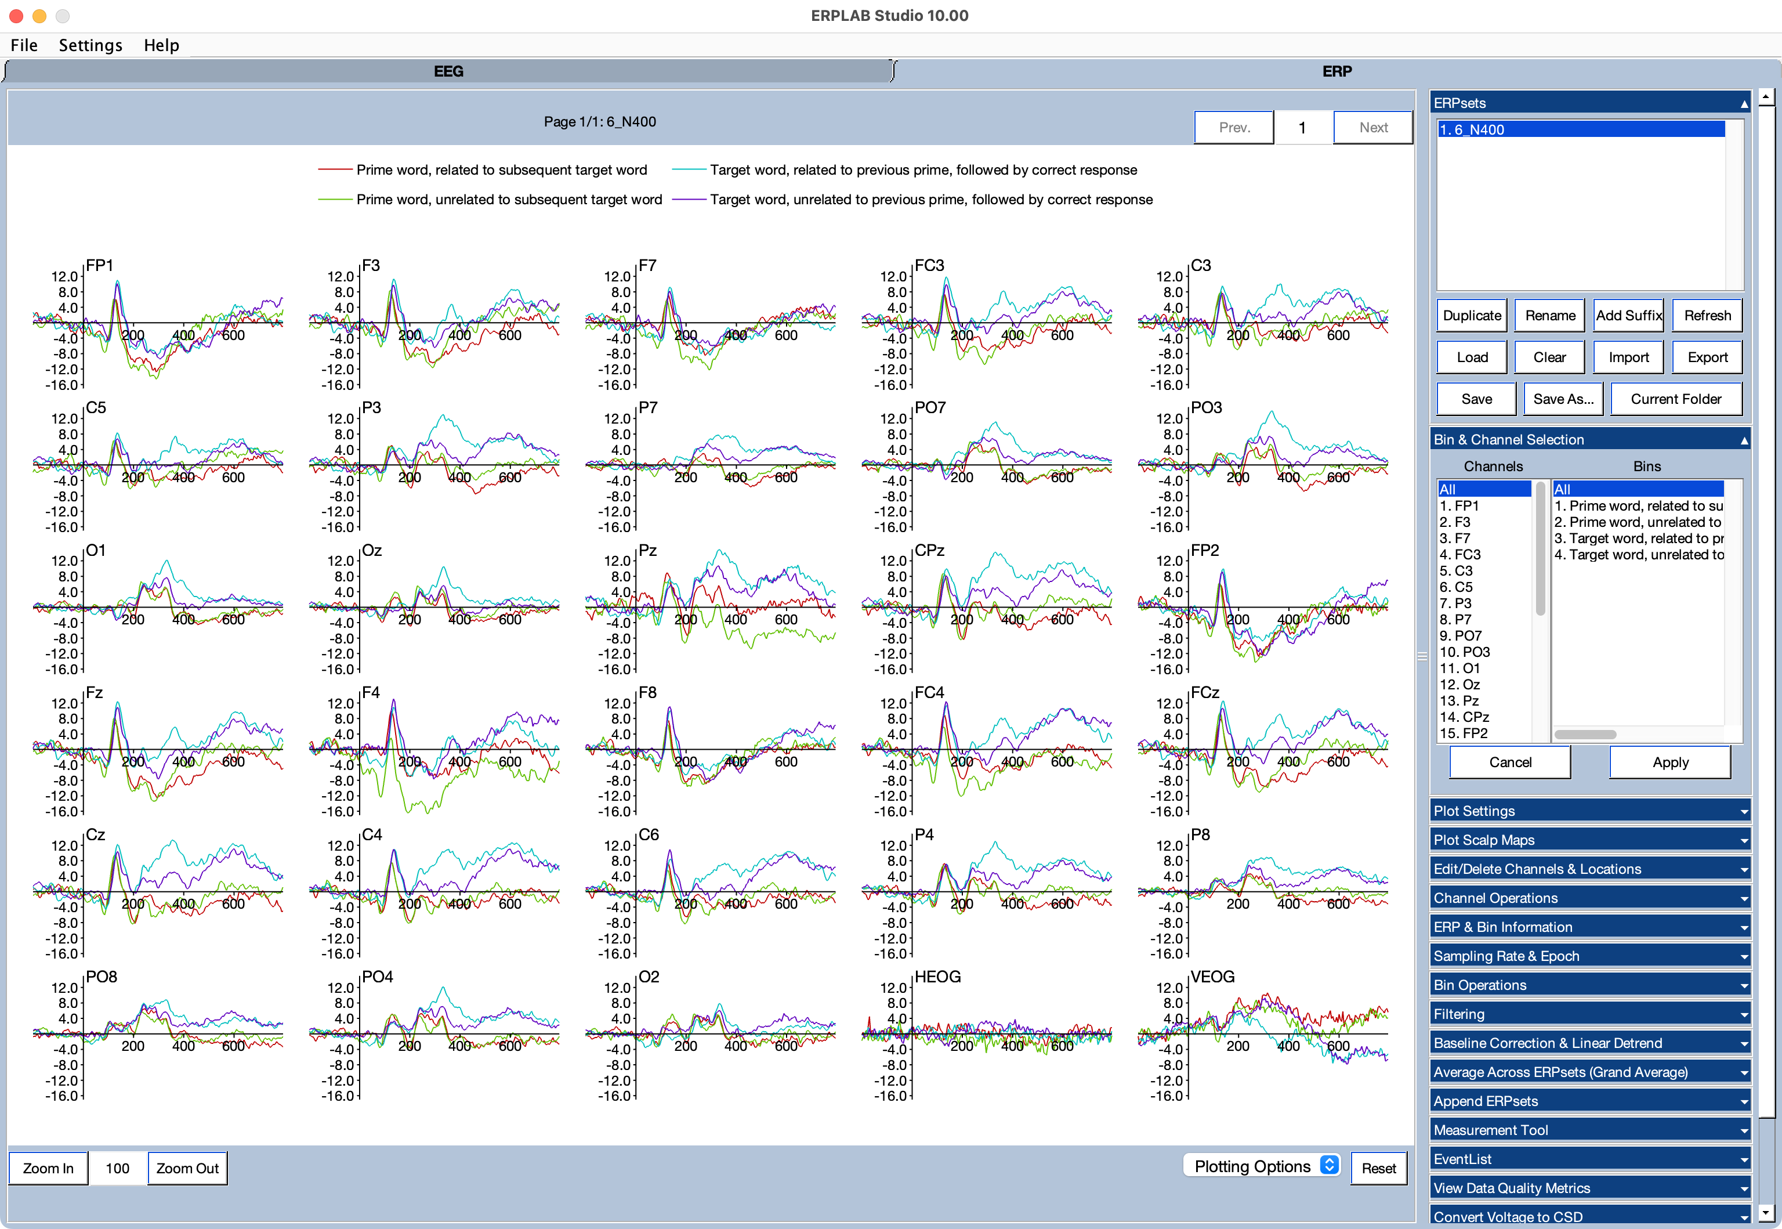The image size is (1782, 1229).
Task: Select All in the Bins list
Action: coord(1638,489)
